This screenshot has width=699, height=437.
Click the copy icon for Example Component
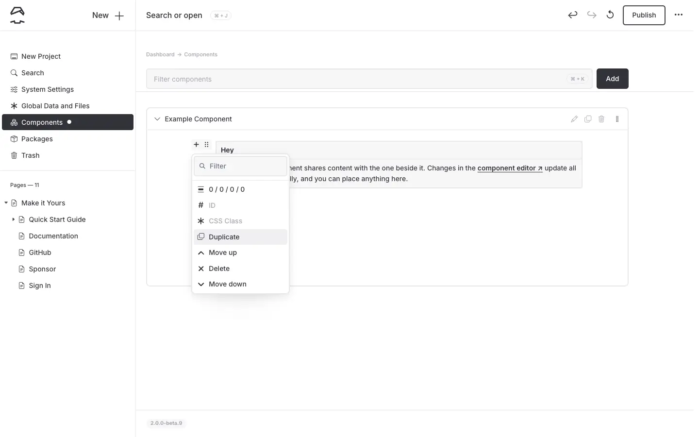[x=588, y=119]
